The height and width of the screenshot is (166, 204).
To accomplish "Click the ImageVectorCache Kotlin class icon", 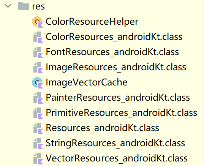I will coord(38,83).
